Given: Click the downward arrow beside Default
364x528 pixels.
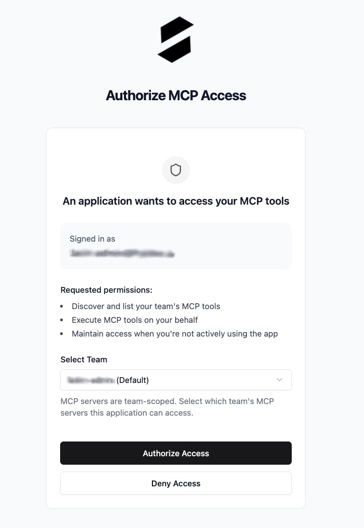Looking at the screenshot, I should click(x=280, y=379).
